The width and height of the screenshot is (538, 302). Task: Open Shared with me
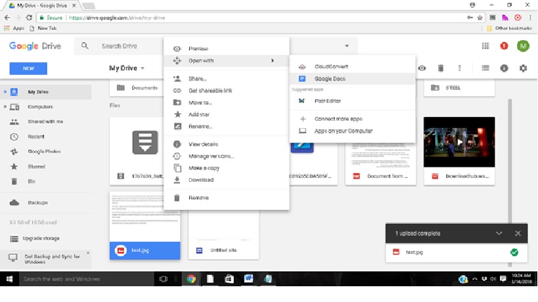coord(45,121)
